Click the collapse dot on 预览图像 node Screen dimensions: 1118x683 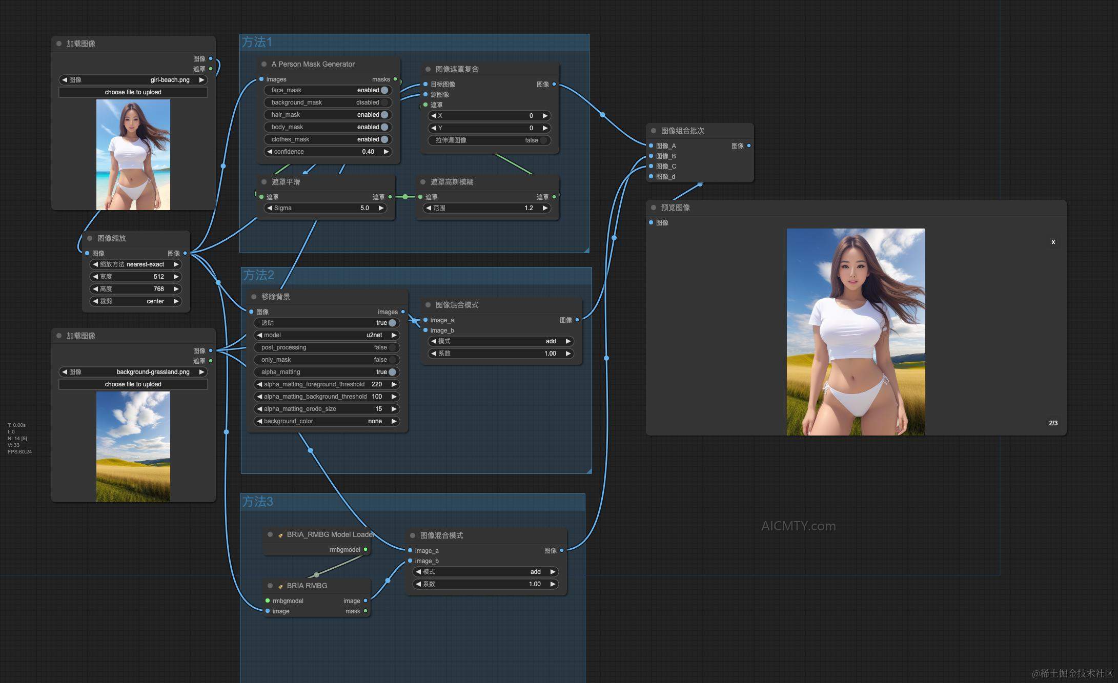[654, 208]
